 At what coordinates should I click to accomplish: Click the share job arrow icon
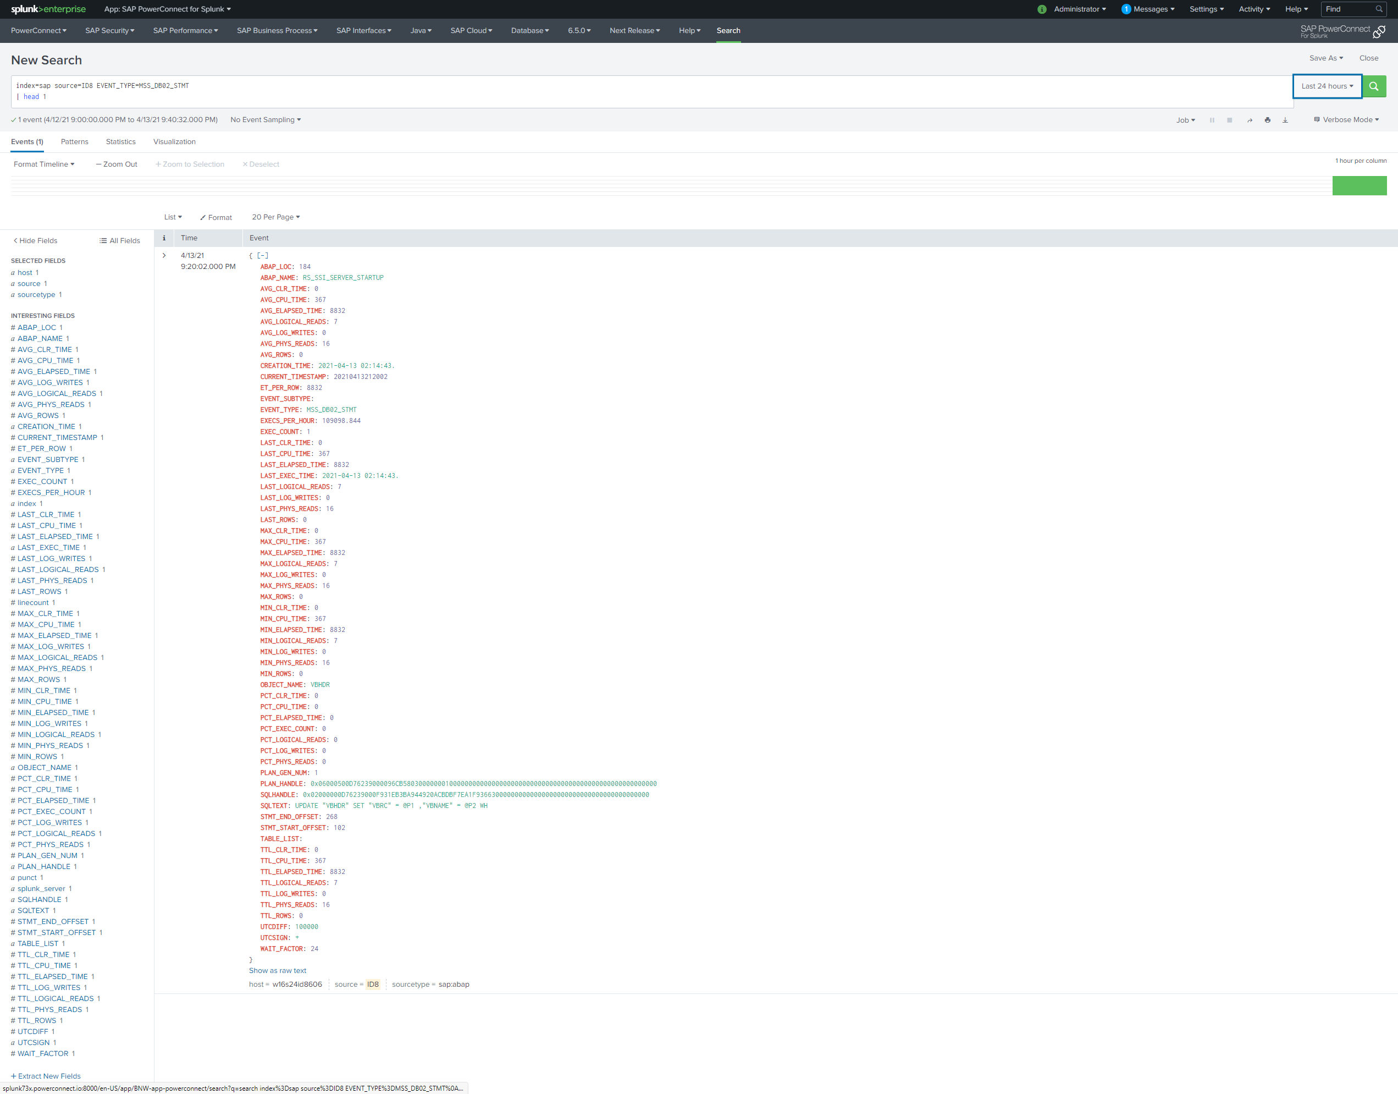pos(1250,120)
